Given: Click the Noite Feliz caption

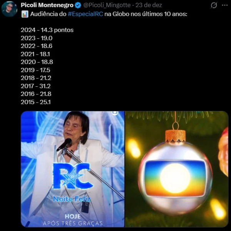Looking at the screenshot, I should tap(72, 199).
